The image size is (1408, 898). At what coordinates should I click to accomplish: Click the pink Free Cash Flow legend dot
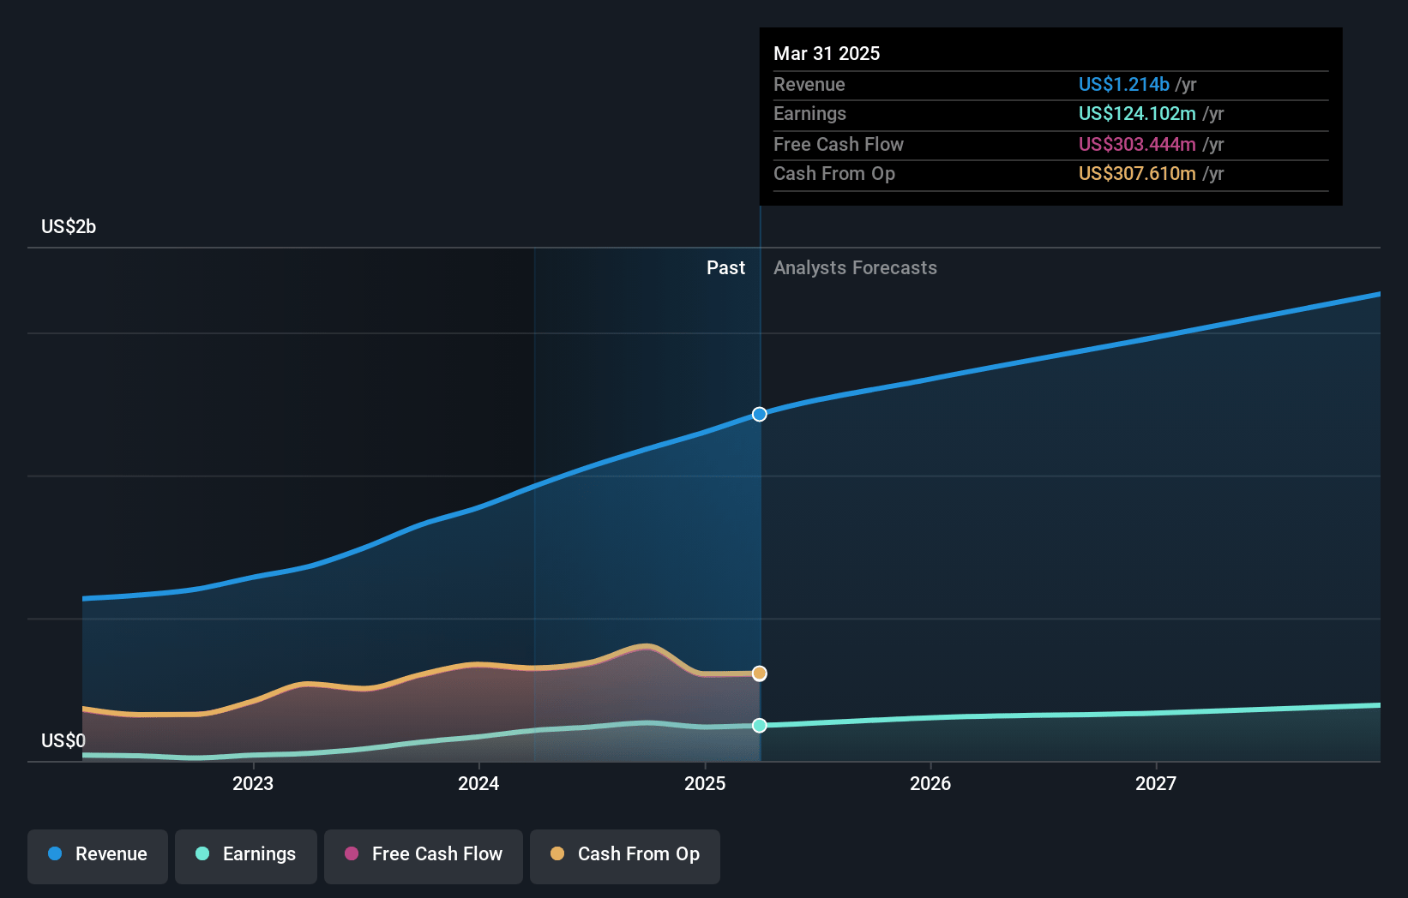point(352,853)
